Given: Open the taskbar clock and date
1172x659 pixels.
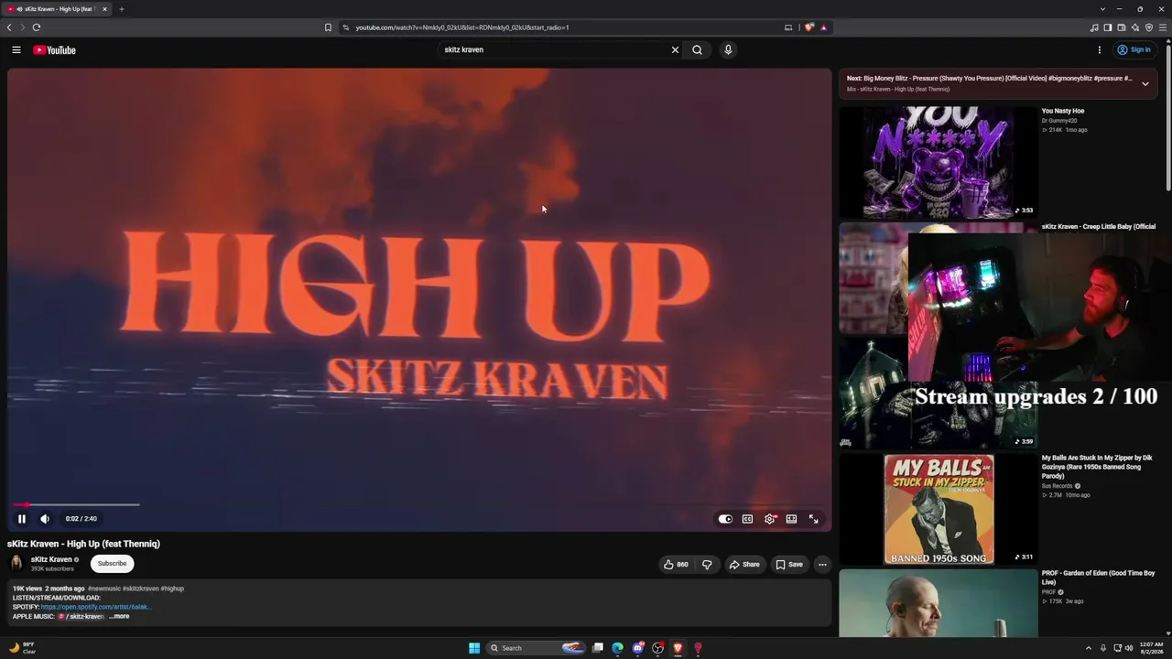Looking at the screenshot, I should 1151,648.
